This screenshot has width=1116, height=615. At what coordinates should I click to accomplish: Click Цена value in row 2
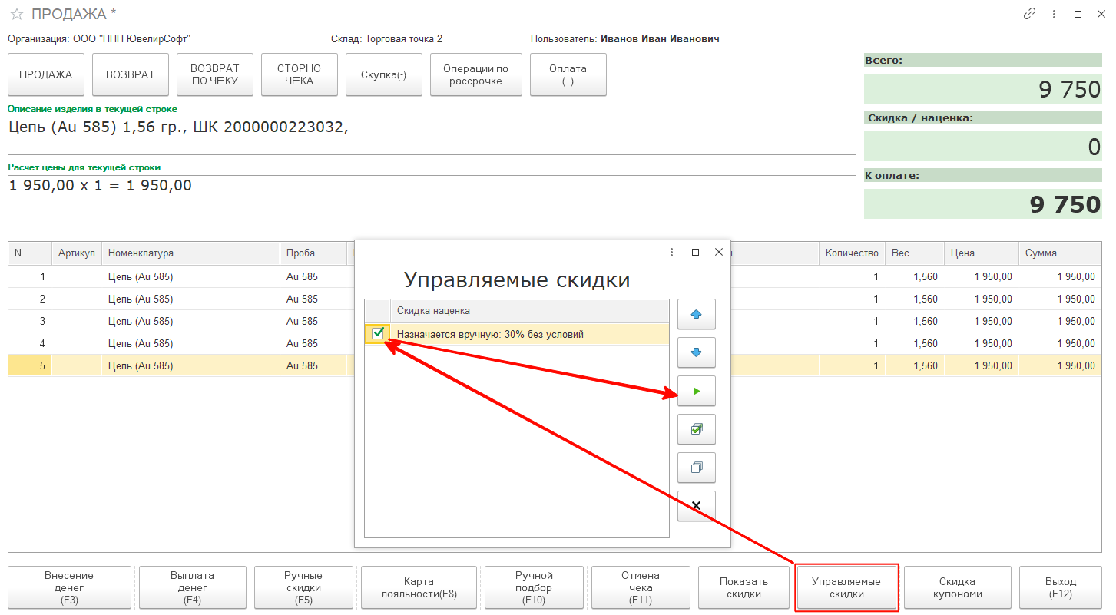pos(981,299)
